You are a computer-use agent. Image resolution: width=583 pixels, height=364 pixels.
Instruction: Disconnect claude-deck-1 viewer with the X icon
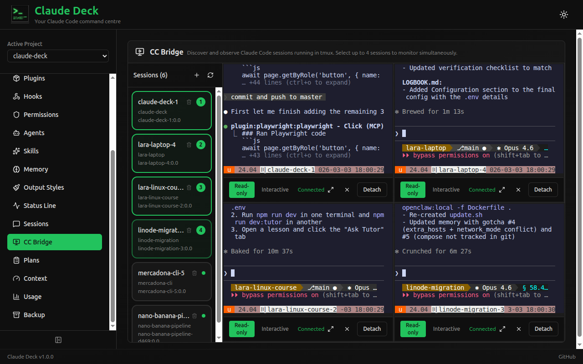coord(347,190)
